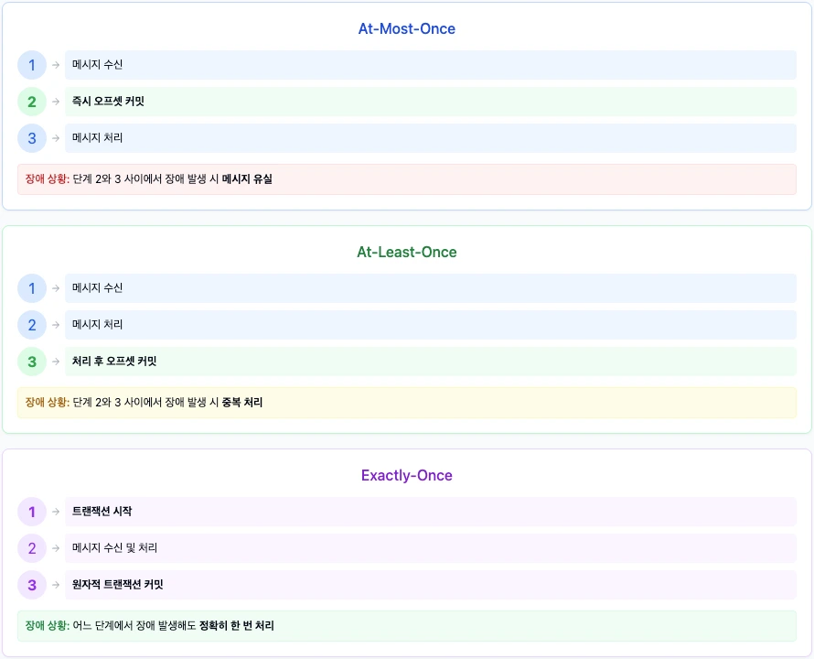
Task: Click arrow beside 즉시 오프셋 커밋
Action: coord(56,102)
